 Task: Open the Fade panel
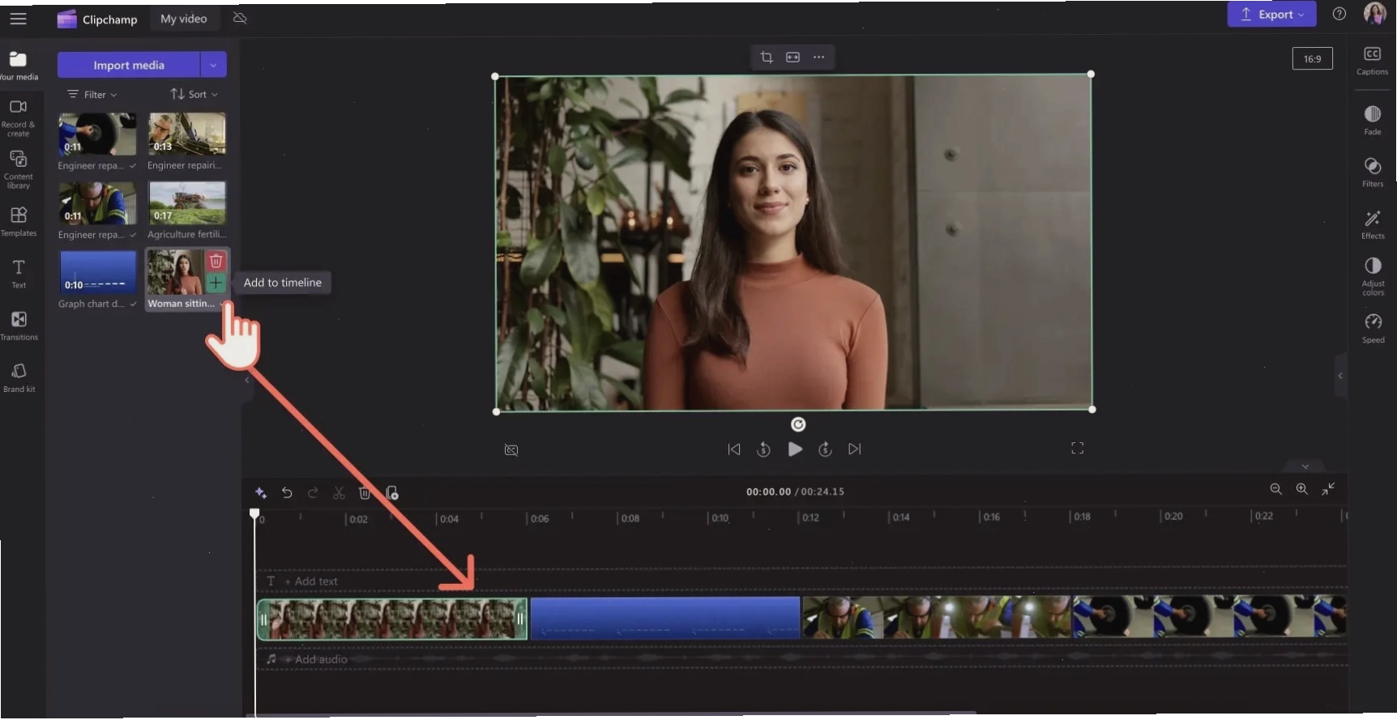(x=1372, y=120)
